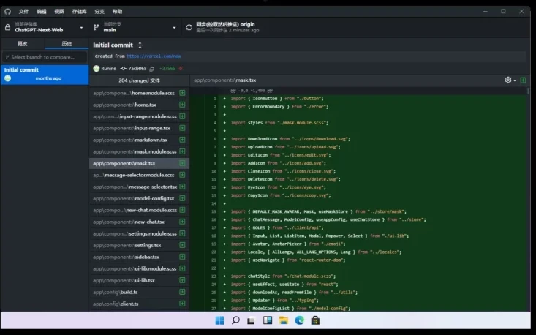
Task: Open Windows taskbar search
Action: (235, 320)
